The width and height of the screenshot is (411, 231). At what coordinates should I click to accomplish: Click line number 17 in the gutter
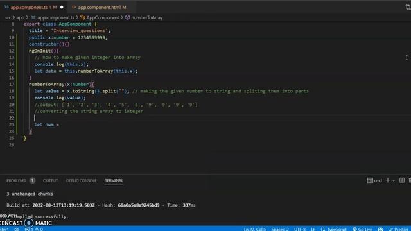(x=12, y=84)
